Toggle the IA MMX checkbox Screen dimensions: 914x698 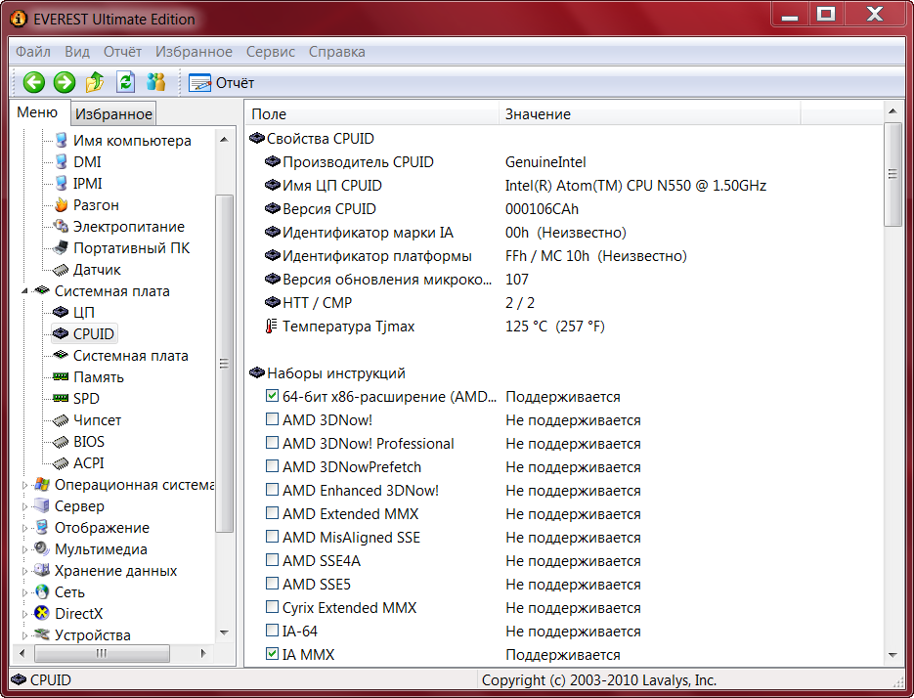[272, 653]
